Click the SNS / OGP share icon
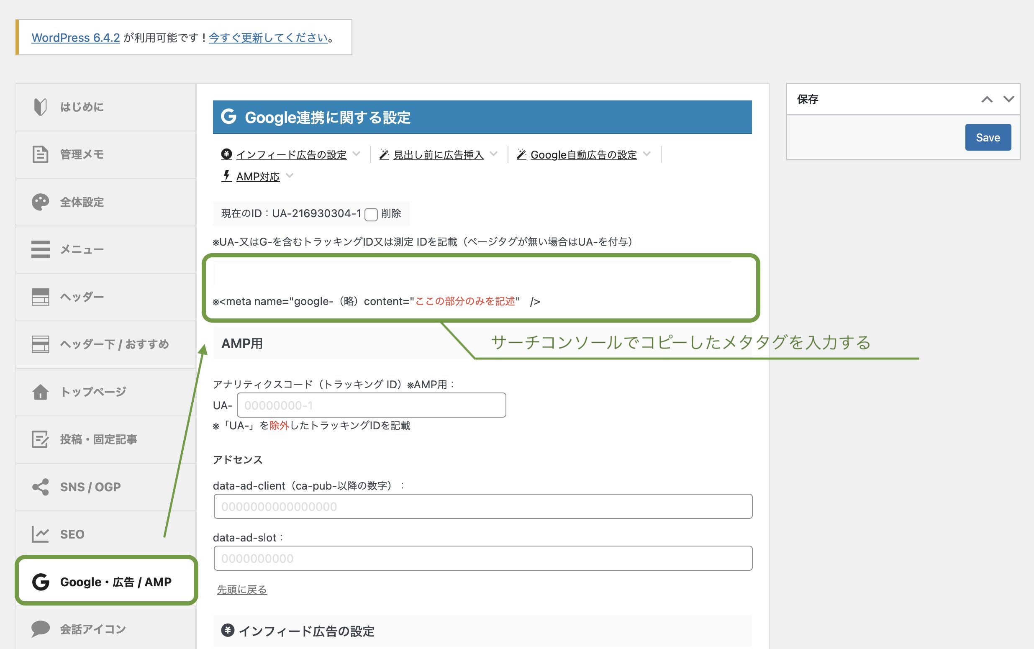 (40, 487)
